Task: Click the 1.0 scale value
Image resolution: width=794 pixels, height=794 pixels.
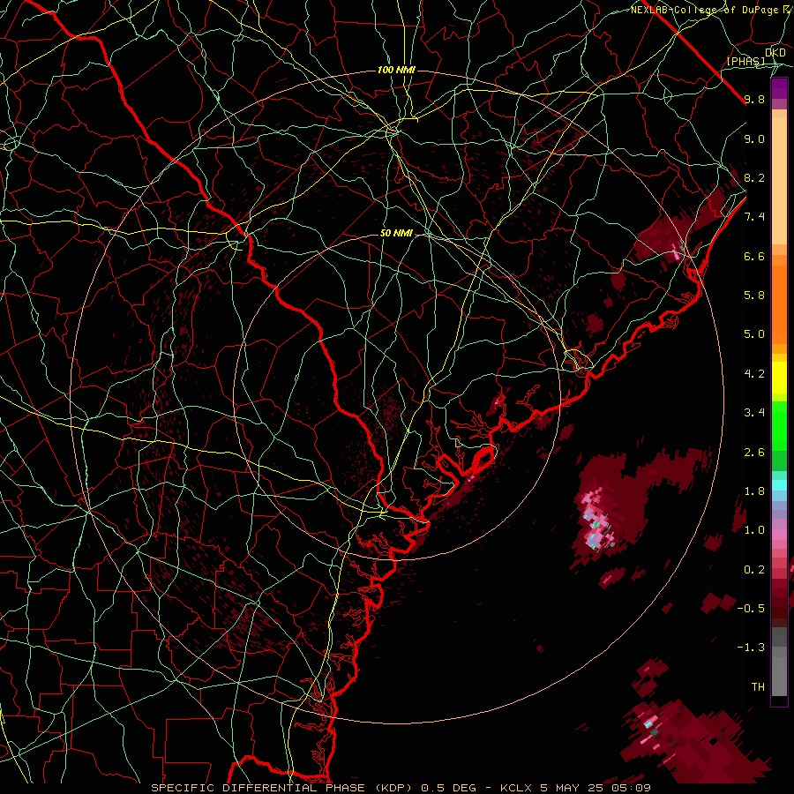Action: pos(754,530)
